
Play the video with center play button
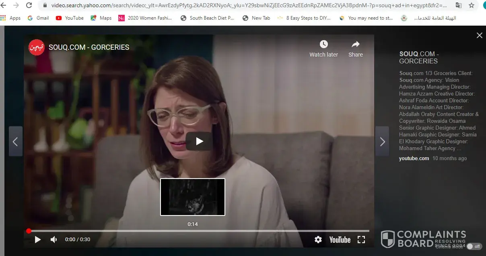pyautogui.click(x=199, y=141)
